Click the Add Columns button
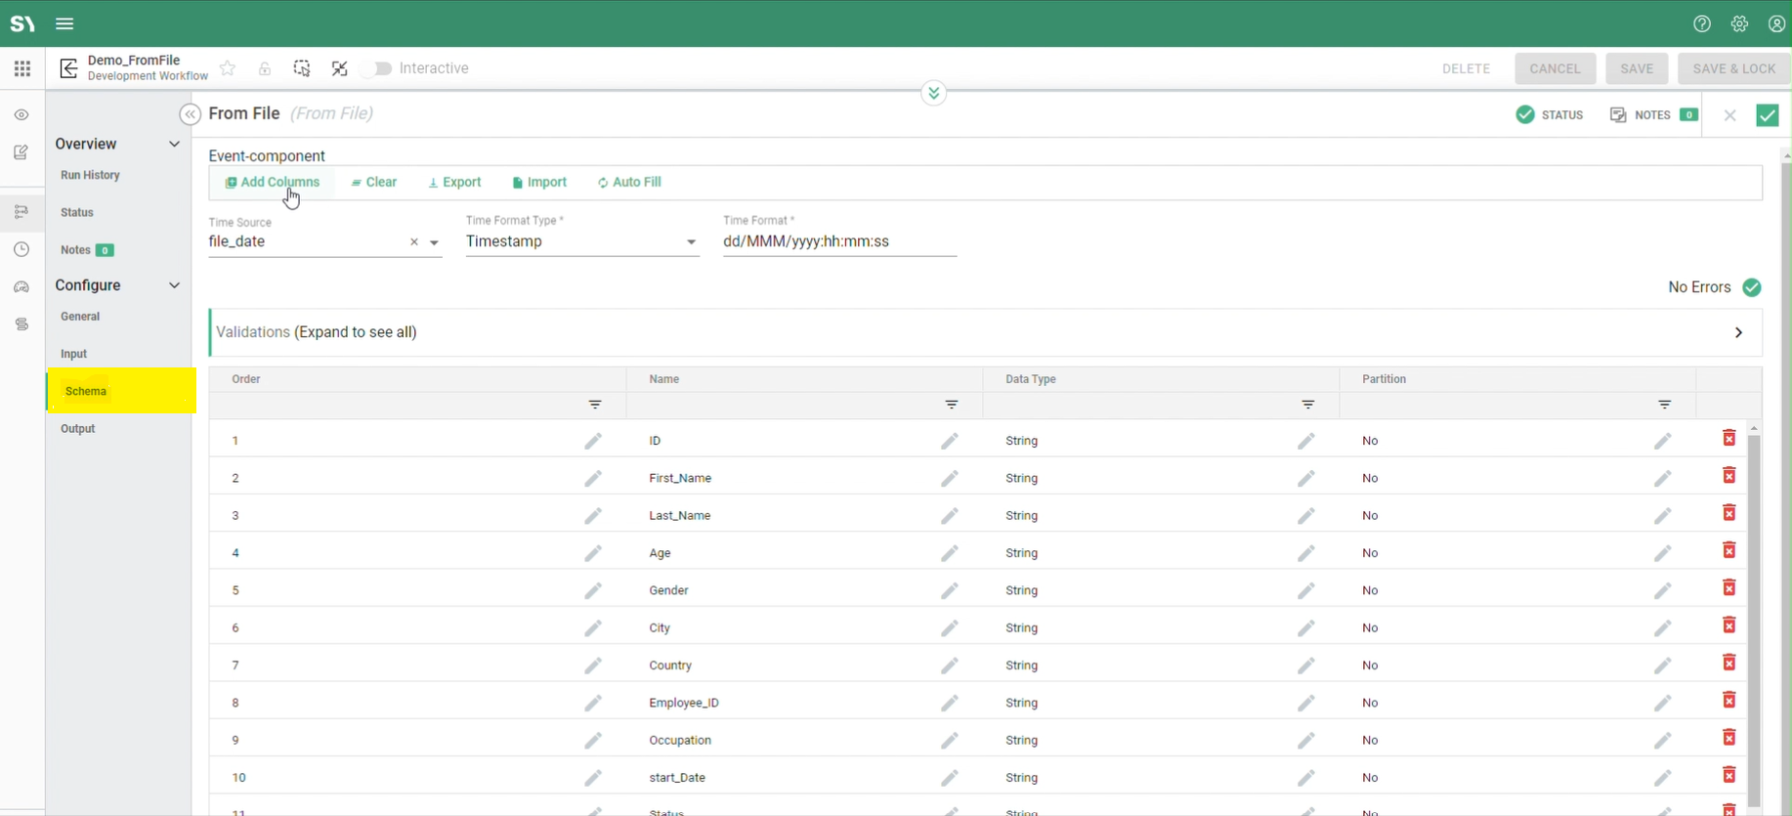Viewport: 1792px width, 816px height. tap(273, 183)
